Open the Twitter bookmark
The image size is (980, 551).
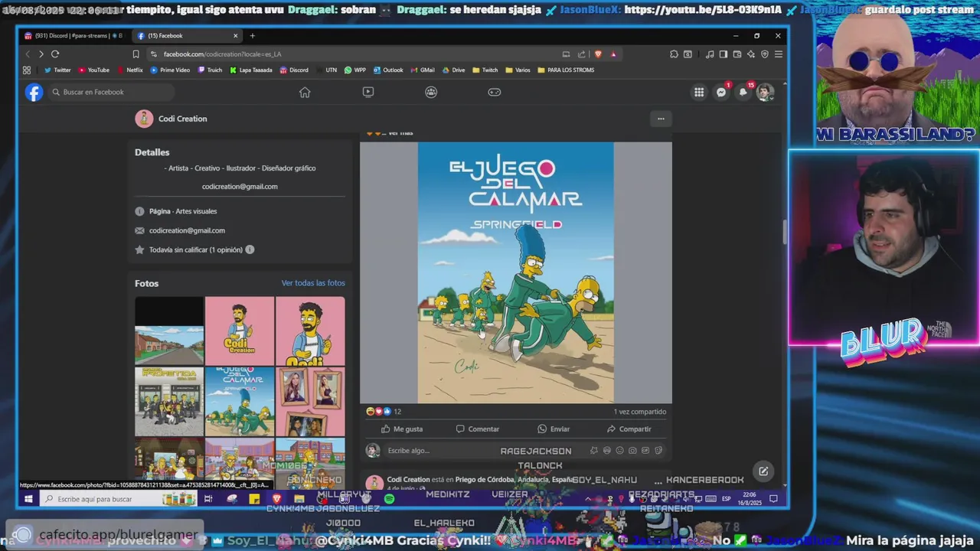point(57,70)
